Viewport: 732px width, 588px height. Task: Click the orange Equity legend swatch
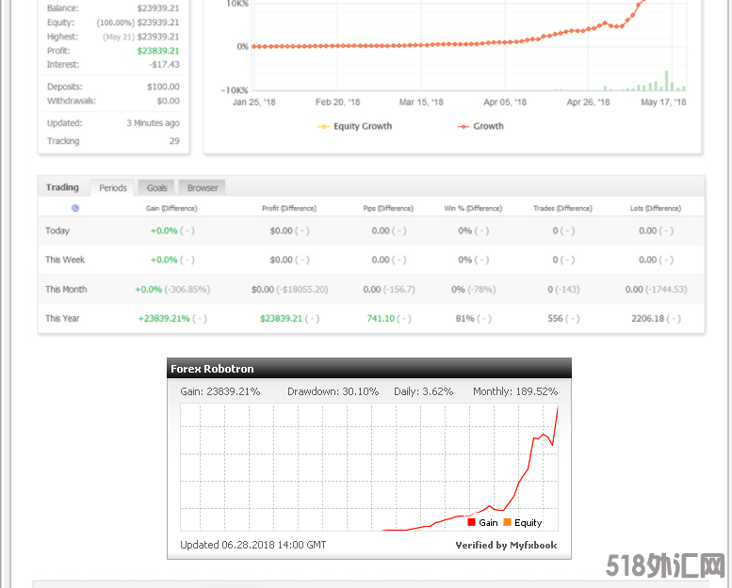507,522
